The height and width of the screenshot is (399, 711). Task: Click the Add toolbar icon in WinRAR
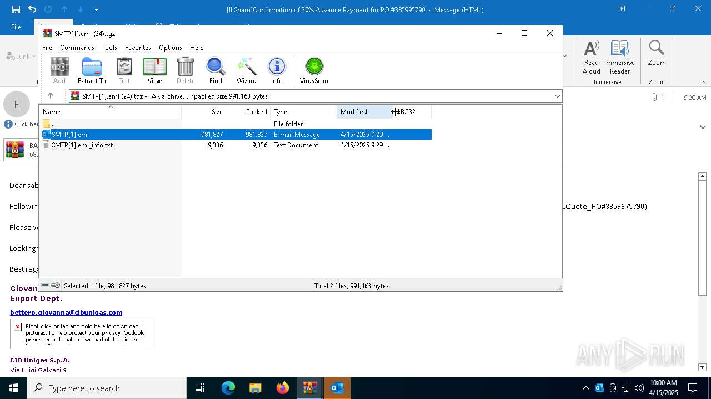pos(59,70)
